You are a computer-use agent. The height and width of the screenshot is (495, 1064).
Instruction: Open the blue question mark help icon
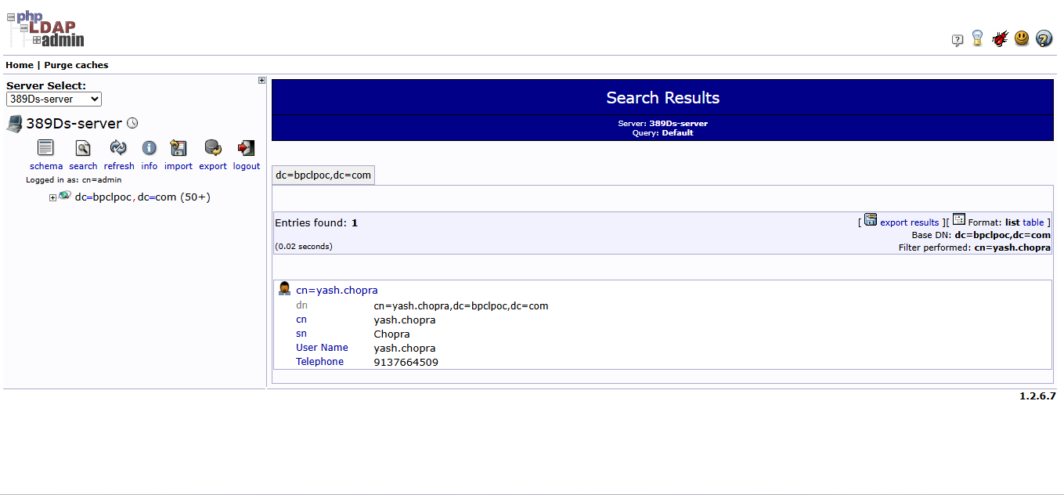click(x=1044, y=38)
